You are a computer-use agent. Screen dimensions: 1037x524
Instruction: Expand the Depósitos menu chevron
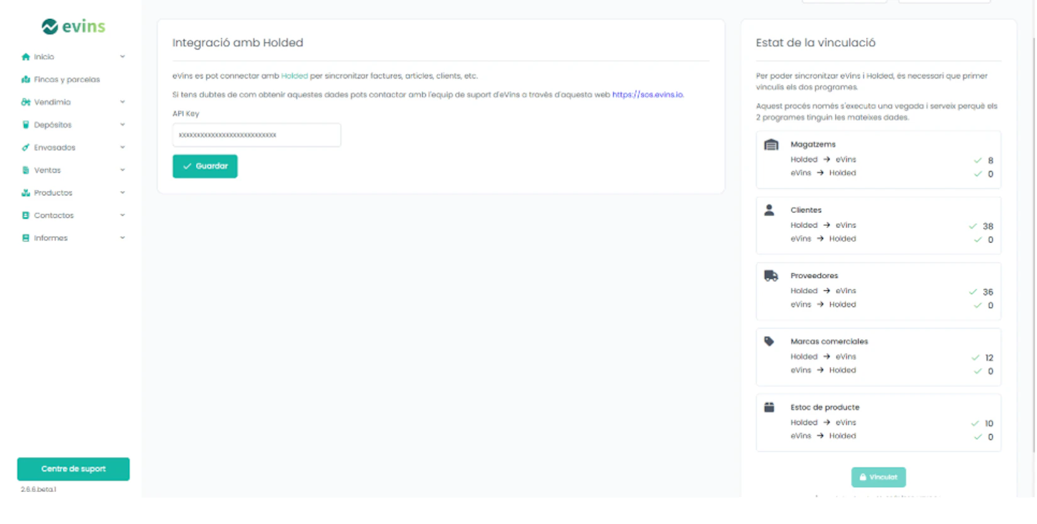click(123, 124)
